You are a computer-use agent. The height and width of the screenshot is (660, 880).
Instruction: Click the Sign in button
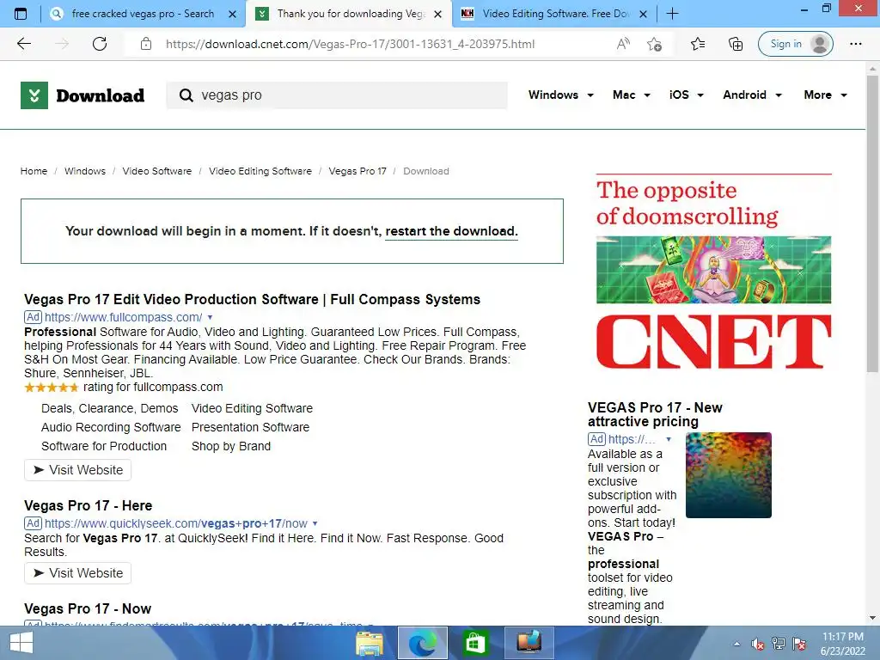[x=795, y=44]
